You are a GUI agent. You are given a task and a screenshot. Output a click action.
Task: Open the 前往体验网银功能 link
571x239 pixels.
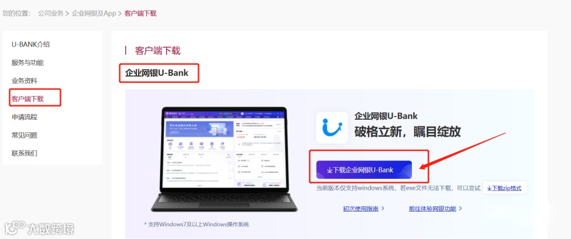[x=432, y=208]
